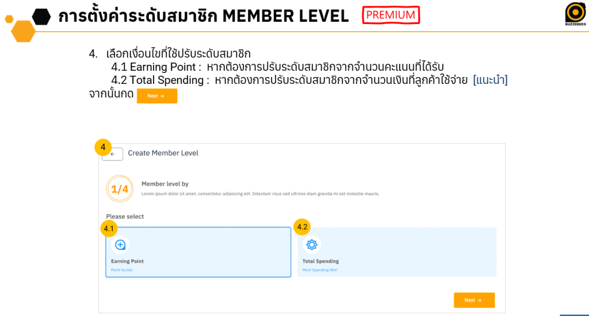Select the Earning Point option card
Viewport: 589px width, 316px height.
pyautogui.click(x=198, y=252)
